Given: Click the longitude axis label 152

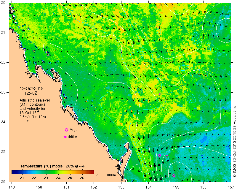Looking at the screenshot, I should [94, 187].
